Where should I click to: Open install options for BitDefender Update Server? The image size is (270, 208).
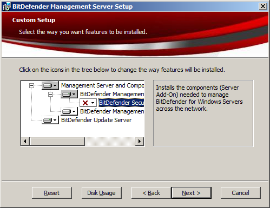tap(50, 120)
